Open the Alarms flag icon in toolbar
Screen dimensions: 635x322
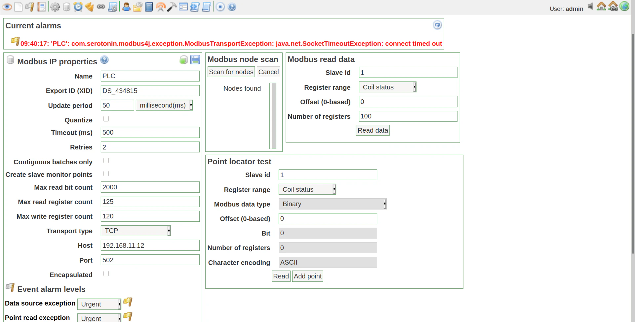(x=30, y=7)
